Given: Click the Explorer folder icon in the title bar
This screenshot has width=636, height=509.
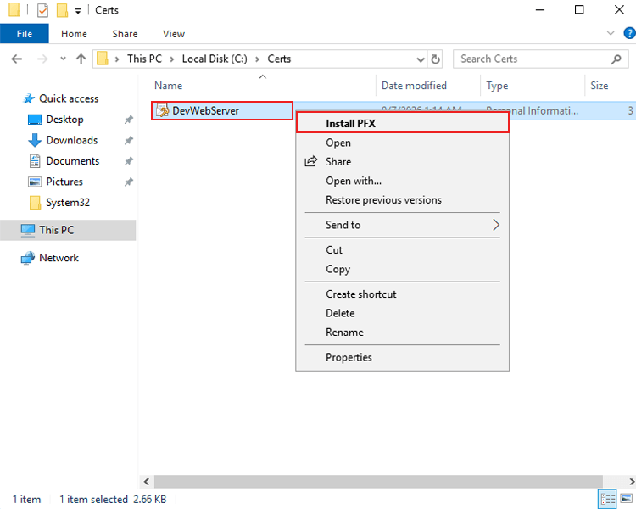Looking at the screenshot, I should tap(14, 9).
